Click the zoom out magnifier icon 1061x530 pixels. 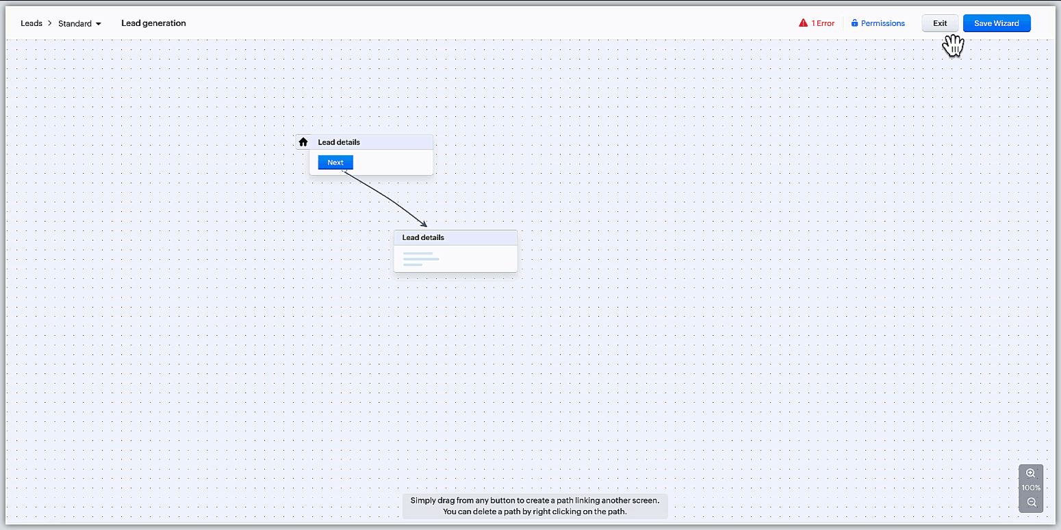coord(1031,503)
